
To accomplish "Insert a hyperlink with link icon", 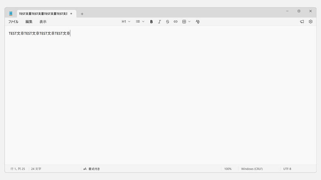I will coord(176,22).
